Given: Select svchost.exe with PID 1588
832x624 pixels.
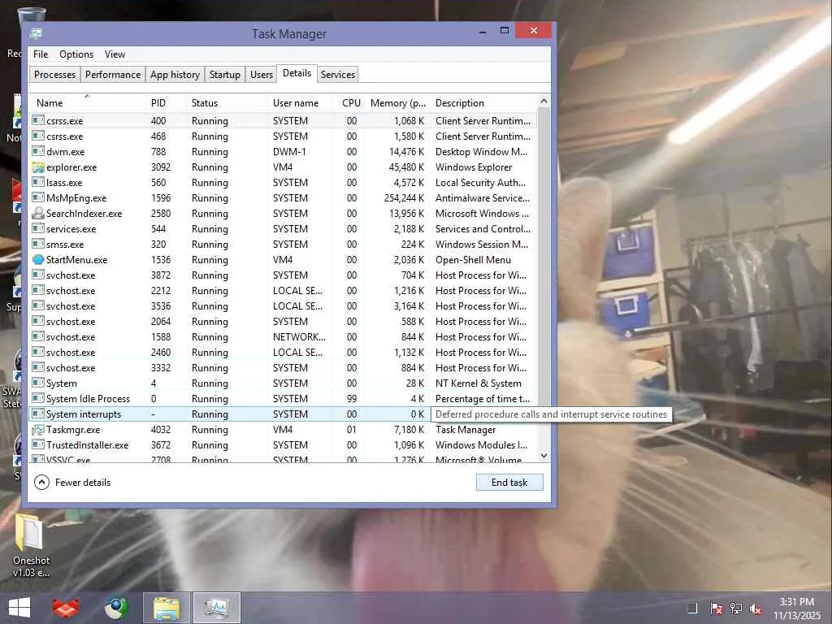Looking at the screenshot, I should coord(284,336).
